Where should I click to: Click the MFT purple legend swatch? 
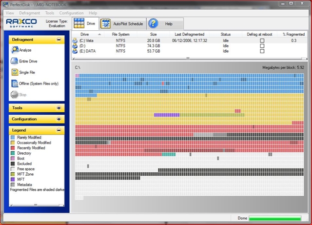[13, 179]
